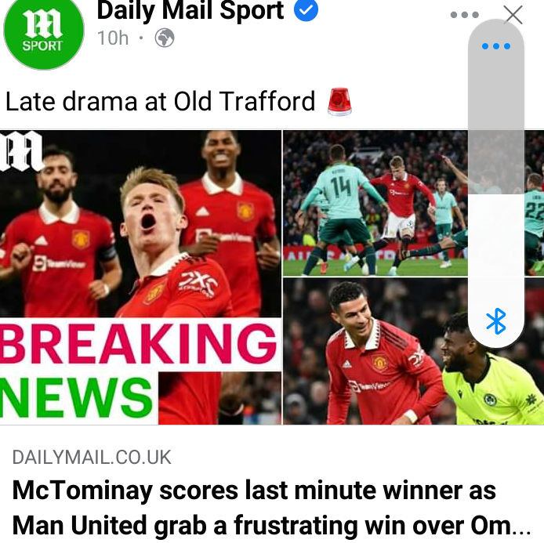Tap the Bluetooth icon in volume panel
The image size is (544, 543).
(x=495, y=321)
